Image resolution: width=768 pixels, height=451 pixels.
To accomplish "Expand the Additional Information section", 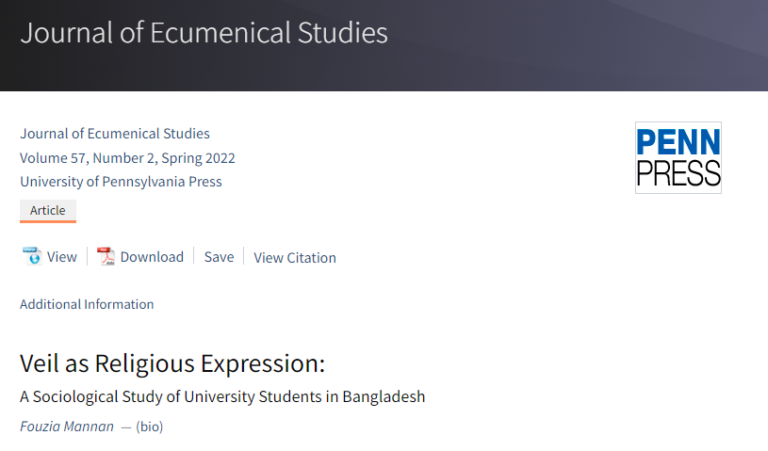I will coord(87,304).
